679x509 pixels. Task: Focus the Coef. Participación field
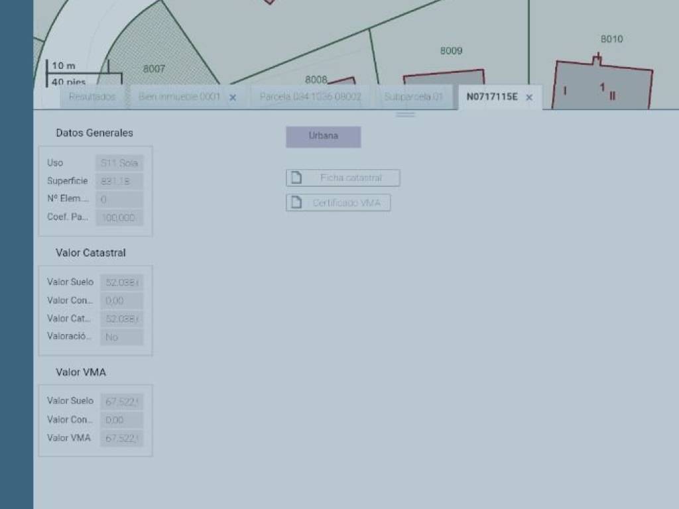click(x=119, y=217)
